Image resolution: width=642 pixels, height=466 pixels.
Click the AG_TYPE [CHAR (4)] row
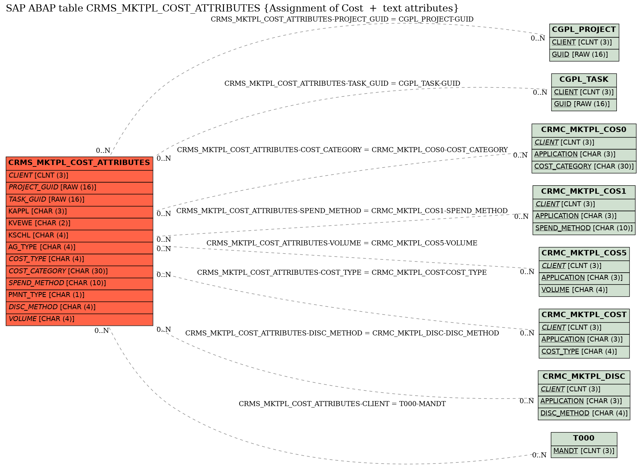coord(79,248)
